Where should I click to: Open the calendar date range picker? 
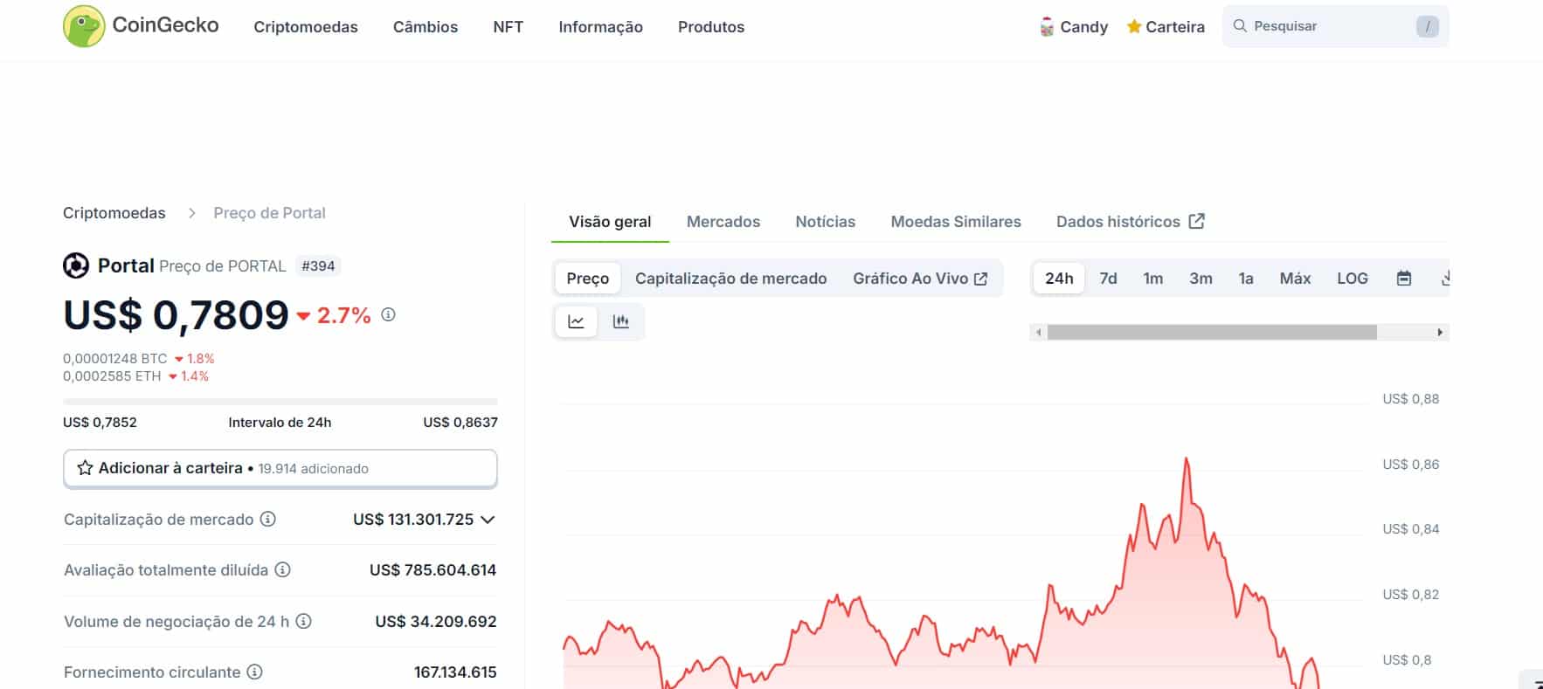pyautogui.click(x=1404, y=279)
